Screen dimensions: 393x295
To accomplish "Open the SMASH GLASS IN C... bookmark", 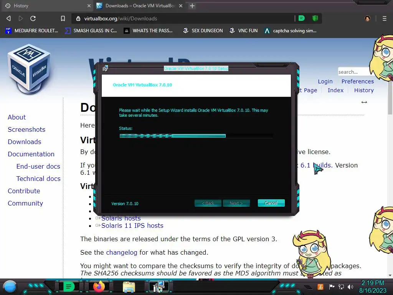I will (91, 31).
